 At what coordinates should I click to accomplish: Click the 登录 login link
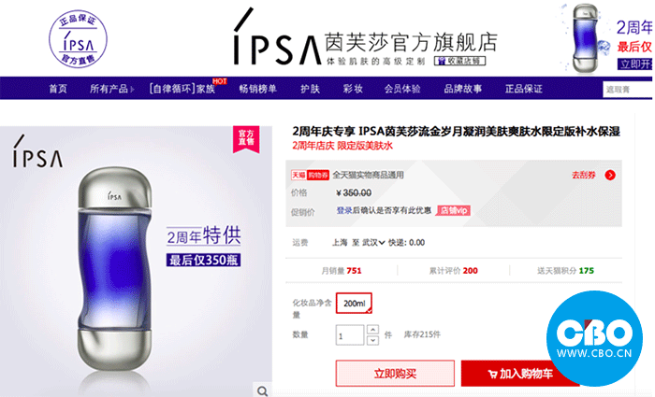344,210
